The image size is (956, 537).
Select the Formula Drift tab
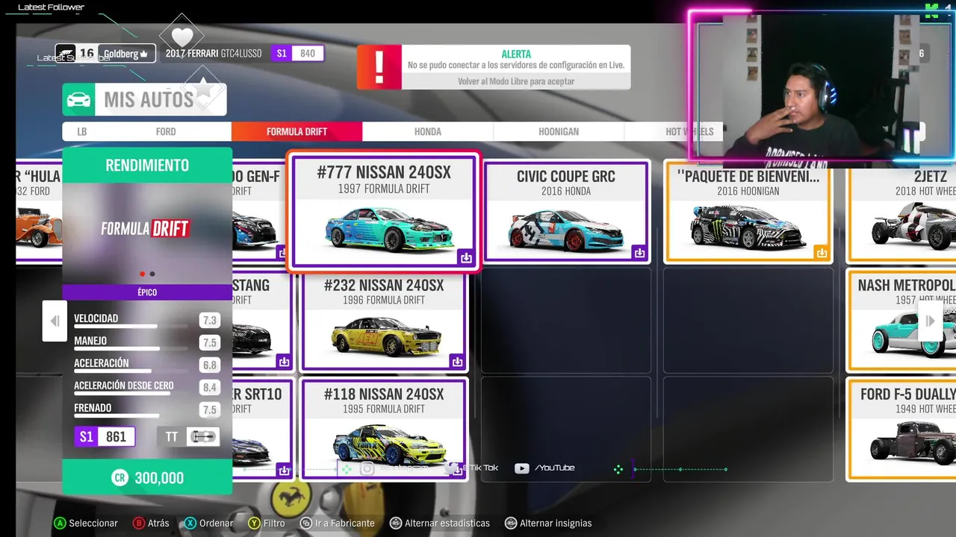tap(297, 132)
